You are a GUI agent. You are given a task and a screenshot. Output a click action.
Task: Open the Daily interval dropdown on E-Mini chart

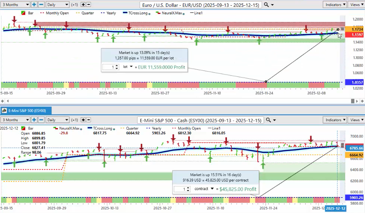click(58, 120)
